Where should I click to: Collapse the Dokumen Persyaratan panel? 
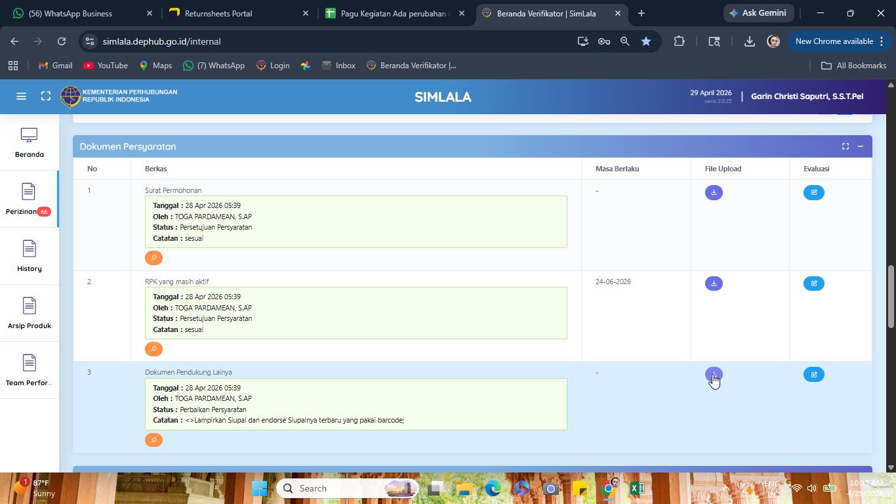[860, 146]
